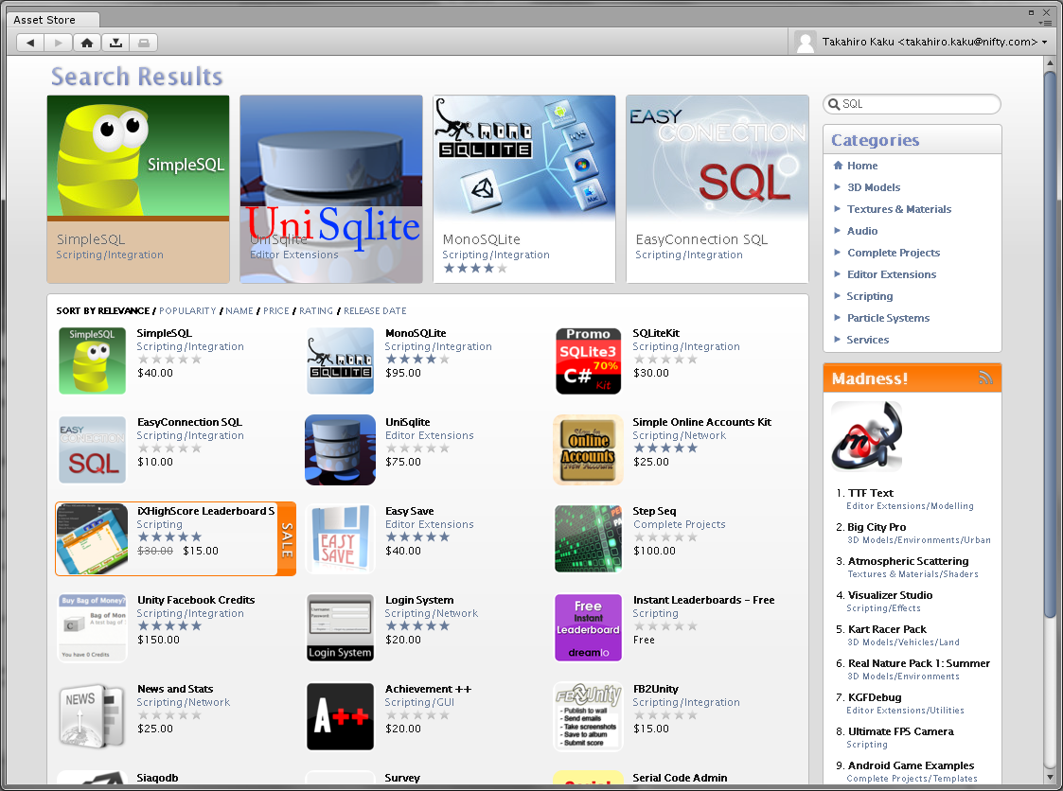Click the Madness featured asset image

866,436
